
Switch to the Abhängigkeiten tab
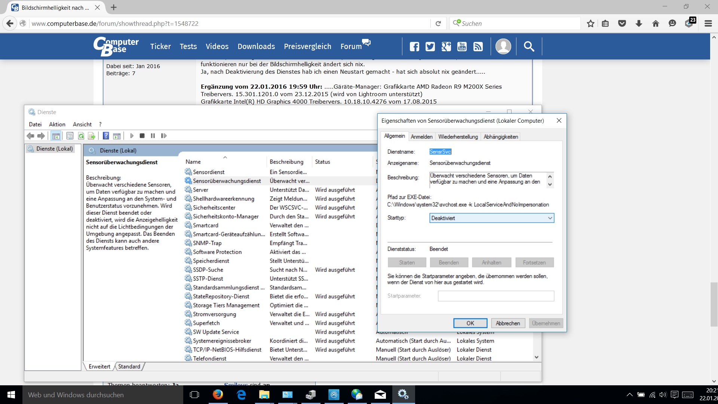[501, 137]
